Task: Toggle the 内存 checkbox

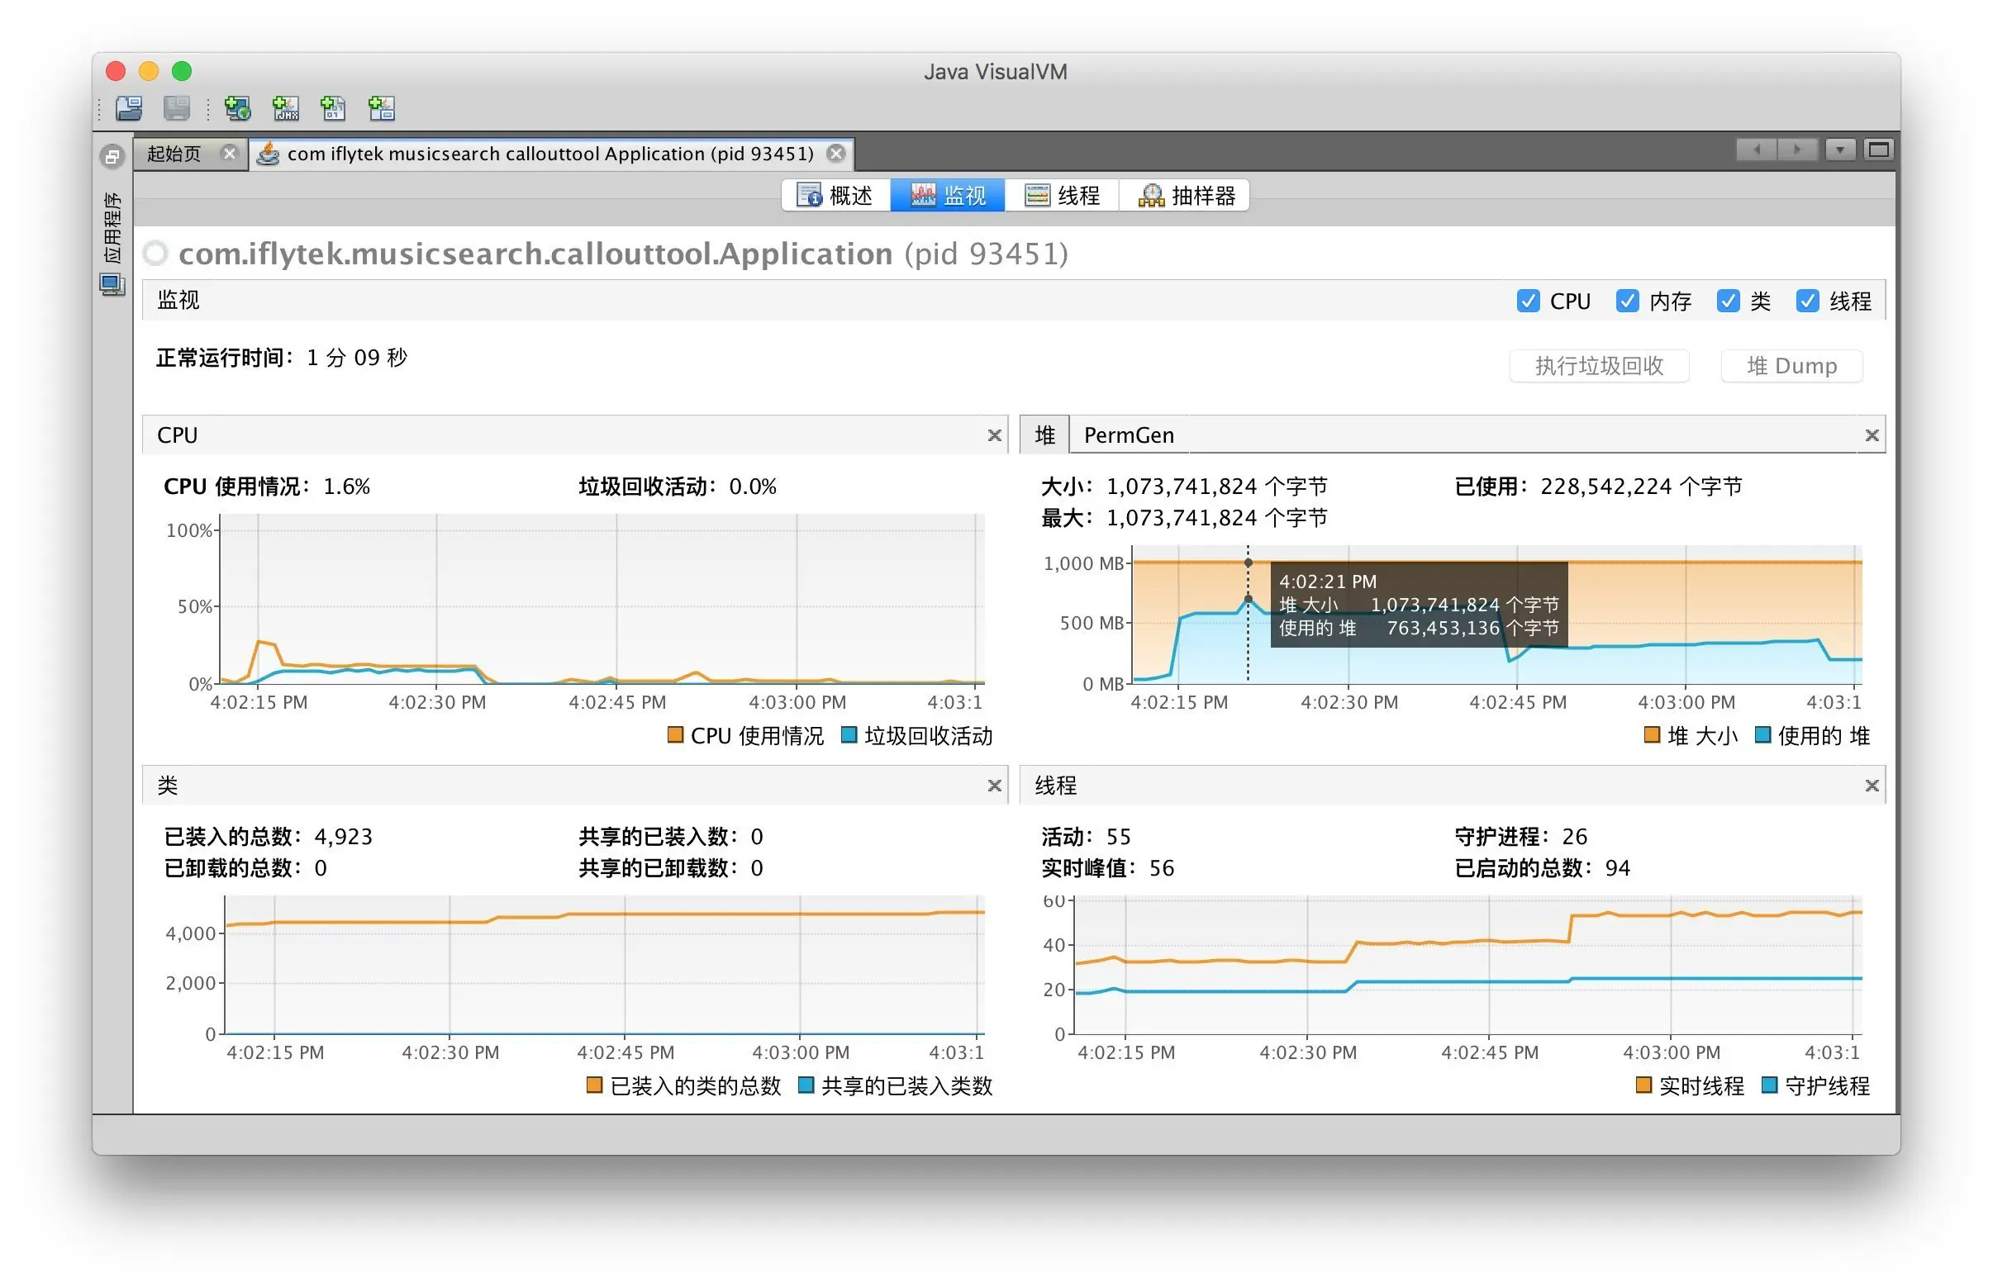Action: (x=1627, y=301)
